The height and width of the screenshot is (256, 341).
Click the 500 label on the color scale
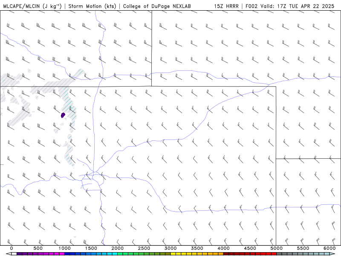point(38,248)
